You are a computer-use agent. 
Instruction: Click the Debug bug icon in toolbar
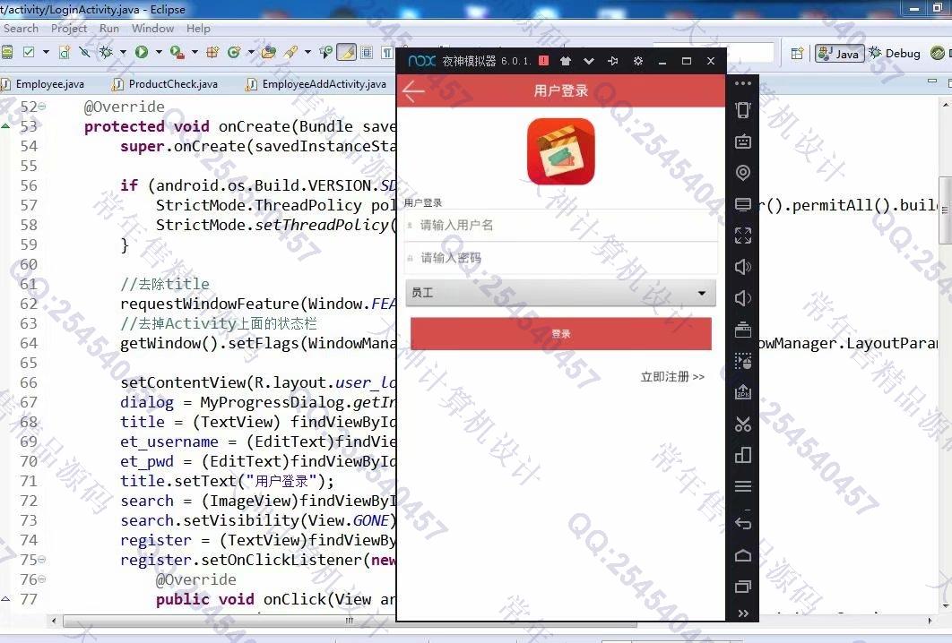[x=107, y=52]
